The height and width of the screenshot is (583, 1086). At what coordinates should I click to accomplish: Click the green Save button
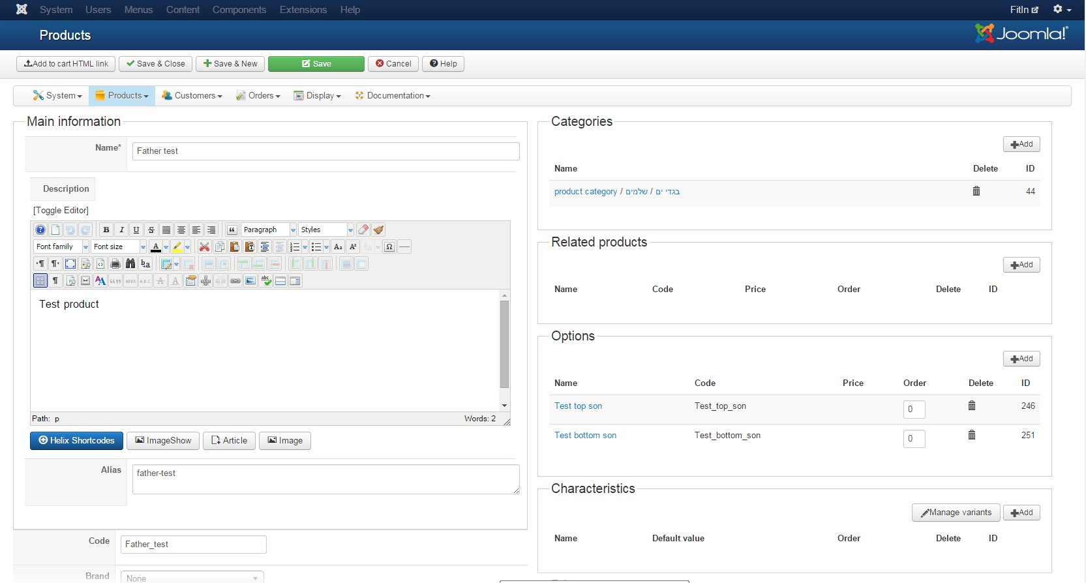pos(316,64)
